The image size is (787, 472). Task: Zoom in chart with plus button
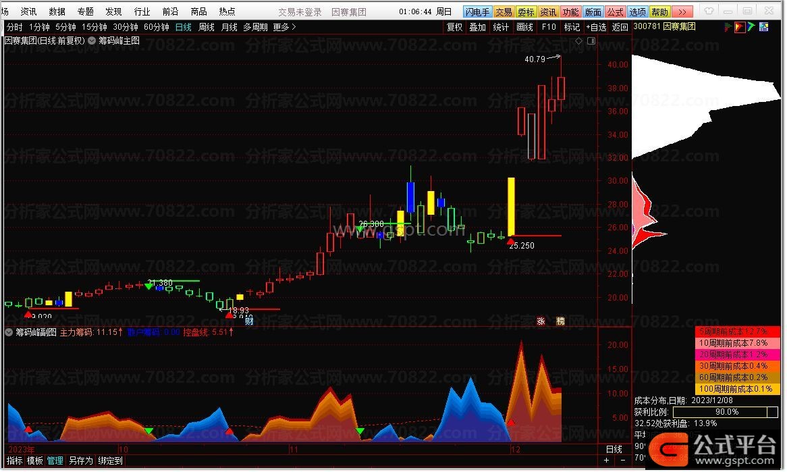(607, 461)
